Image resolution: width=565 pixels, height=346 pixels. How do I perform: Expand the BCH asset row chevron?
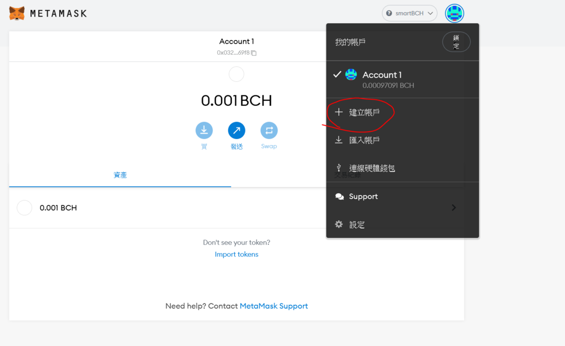click(454, 207)
